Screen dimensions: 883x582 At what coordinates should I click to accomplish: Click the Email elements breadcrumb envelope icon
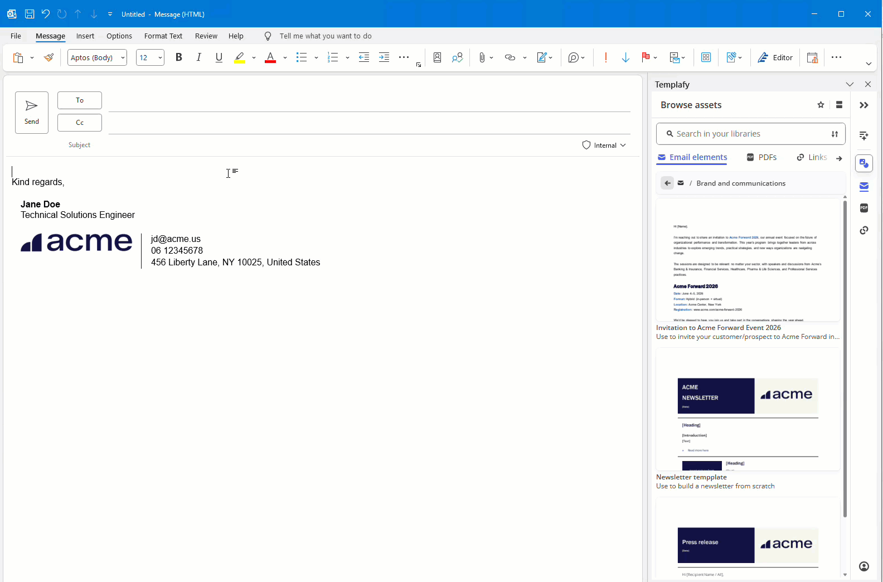click(681, 183)
